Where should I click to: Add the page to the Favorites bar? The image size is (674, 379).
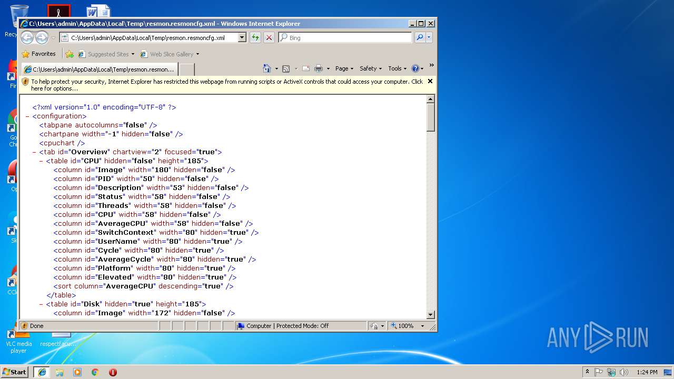70,54
